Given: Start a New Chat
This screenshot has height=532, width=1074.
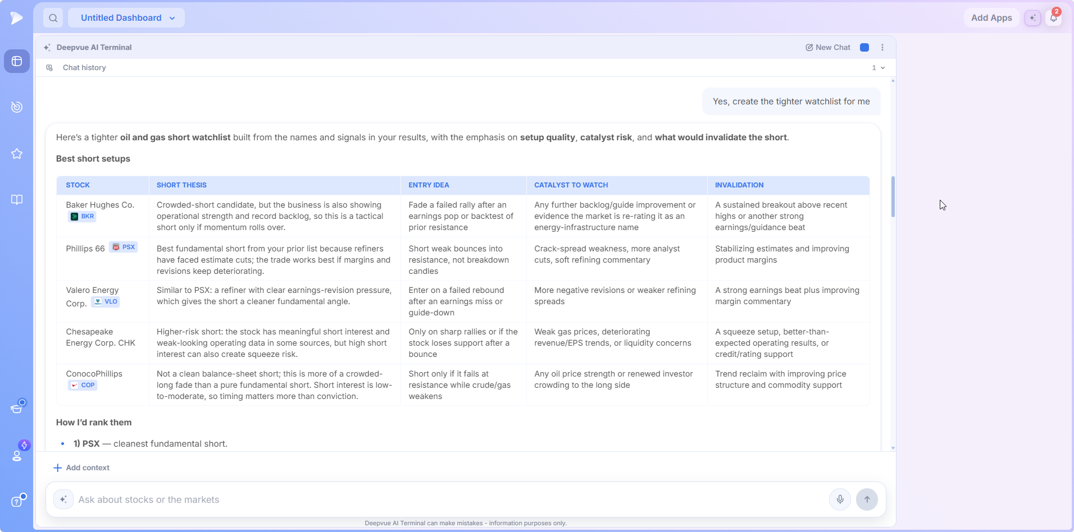Looking at the screenshot, I should 828,48.
